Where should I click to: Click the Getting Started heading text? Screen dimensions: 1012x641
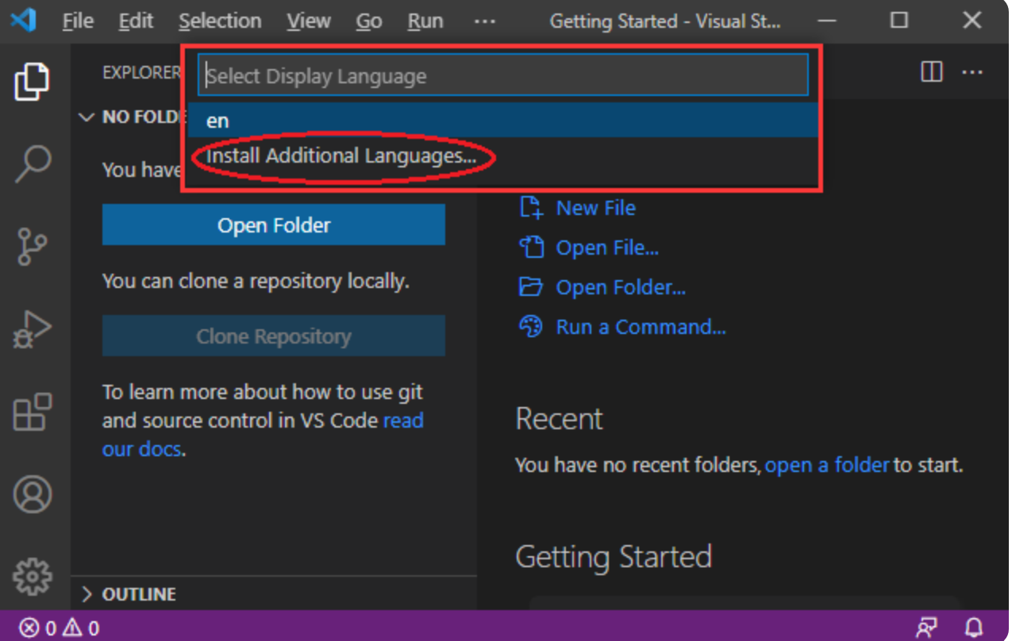pyautogui.click(x=614, y=557)
